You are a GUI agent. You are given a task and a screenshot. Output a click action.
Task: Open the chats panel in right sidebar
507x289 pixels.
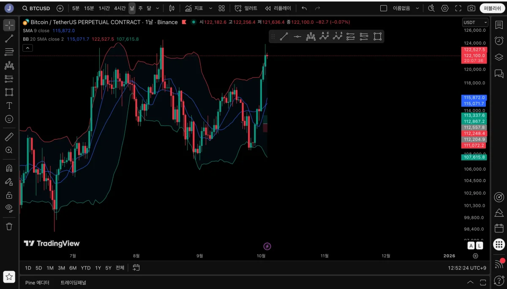pos(499,74)
